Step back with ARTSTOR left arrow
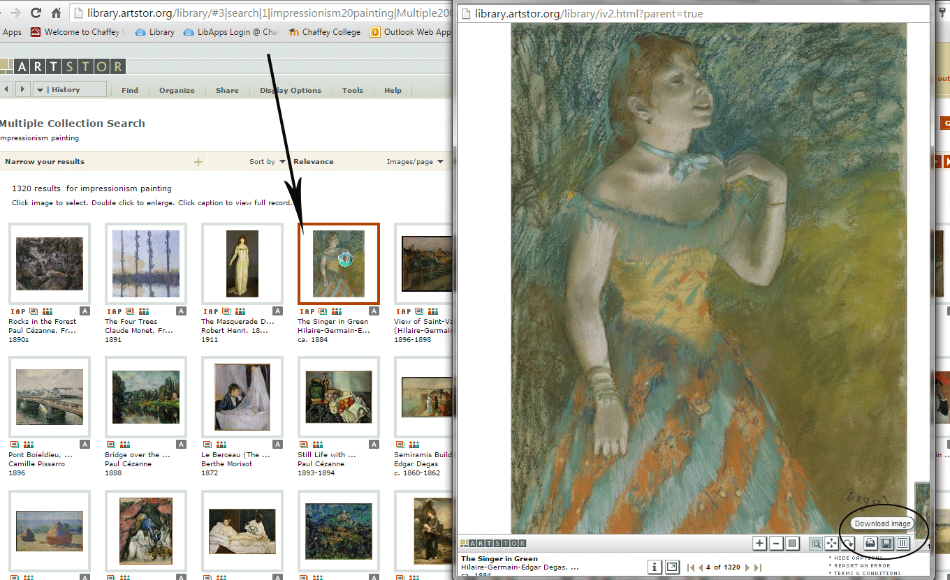Viewport: 950px width, 580px height. point(6,89)
